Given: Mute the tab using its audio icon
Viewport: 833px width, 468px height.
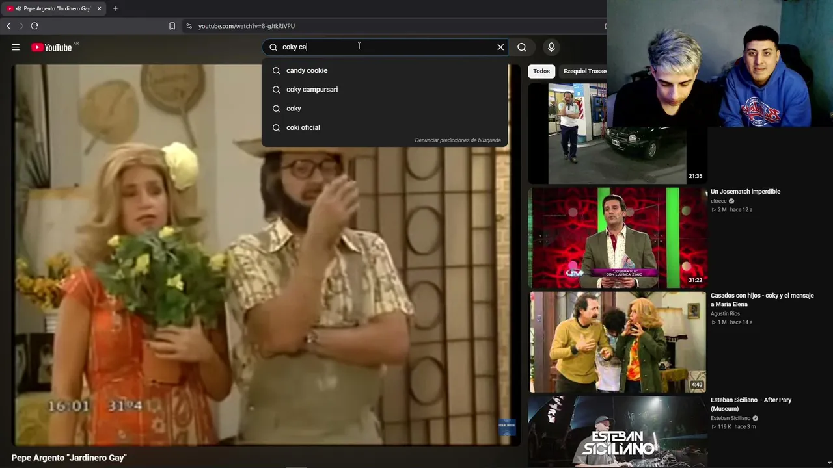Looking at the screenshot, I should tap(18, 8).
